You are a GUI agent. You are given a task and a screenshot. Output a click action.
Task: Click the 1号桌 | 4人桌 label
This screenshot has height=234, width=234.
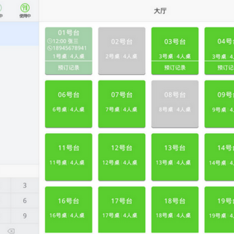(x=69, y=57)
